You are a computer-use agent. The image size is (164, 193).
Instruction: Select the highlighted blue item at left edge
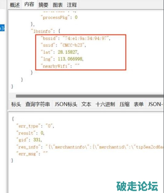(2, 28)
